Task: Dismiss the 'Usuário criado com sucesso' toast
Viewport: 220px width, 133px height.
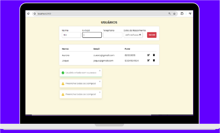Action: click(100, 71)
